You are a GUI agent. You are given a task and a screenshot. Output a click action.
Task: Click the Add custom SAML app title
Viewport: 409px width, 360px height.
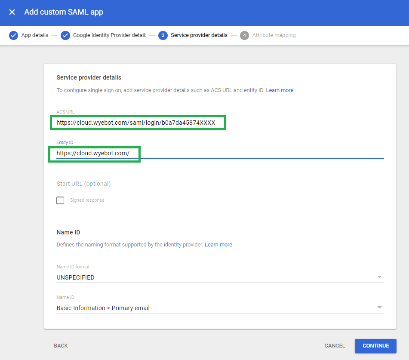[x=64, y=12]
